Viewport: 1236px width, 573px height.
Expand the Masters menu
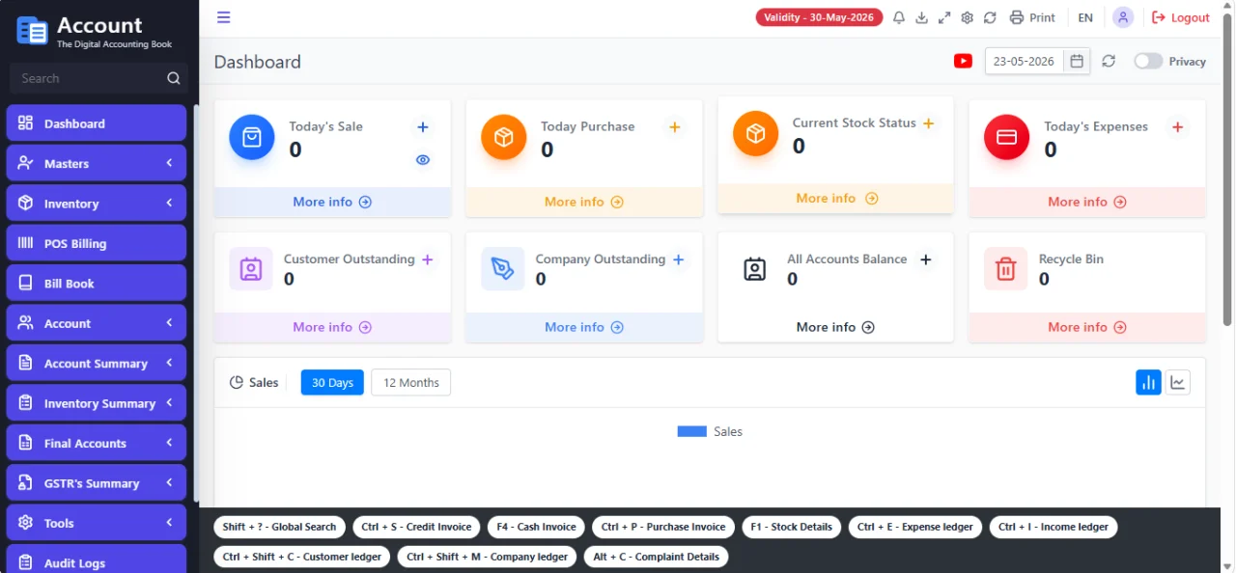(x=97, y=163)
